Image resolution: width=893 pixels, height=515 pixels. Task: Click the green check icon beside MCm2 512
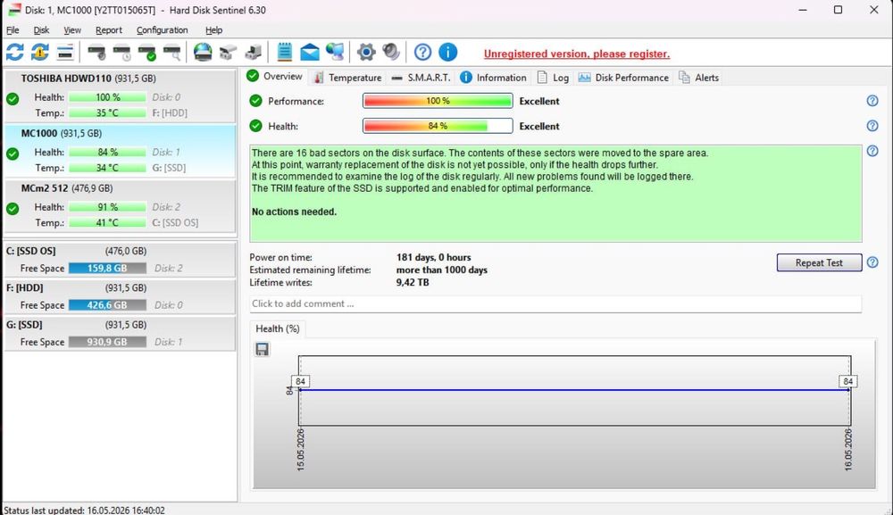tap(13, 209)
